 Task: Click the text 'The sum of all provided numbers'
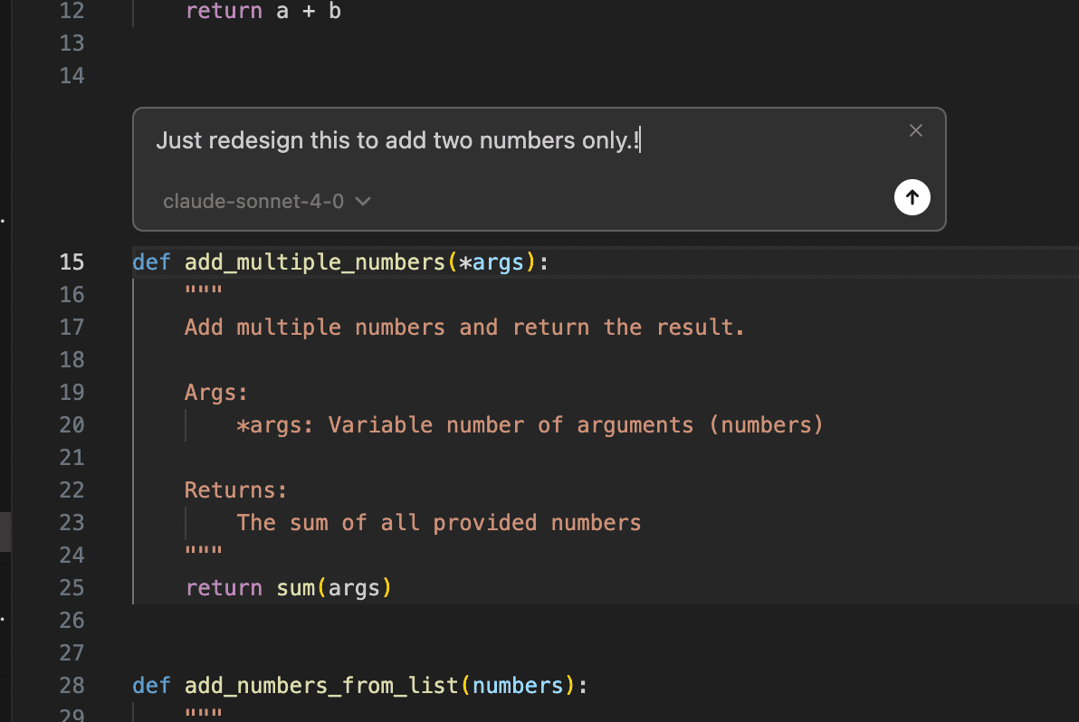click(x=438, y=523)
